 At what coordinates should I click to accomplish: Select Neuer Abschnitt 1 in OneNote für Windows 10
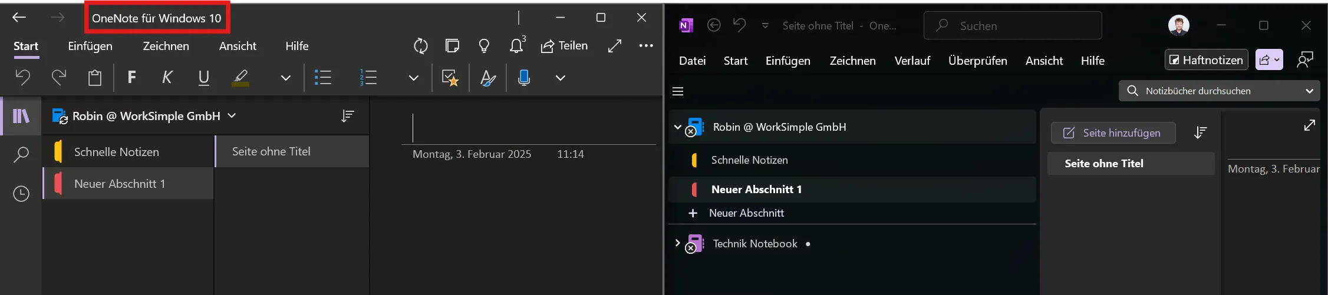point(128,184)
